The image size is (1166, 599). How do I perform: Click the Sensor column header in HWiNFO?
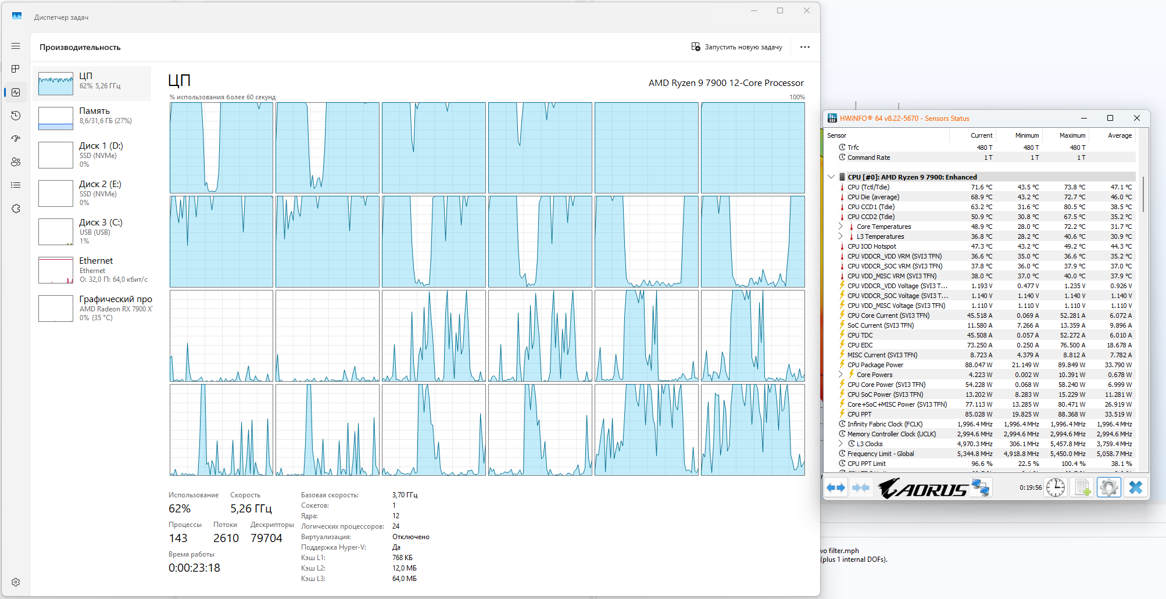[886, 135]
